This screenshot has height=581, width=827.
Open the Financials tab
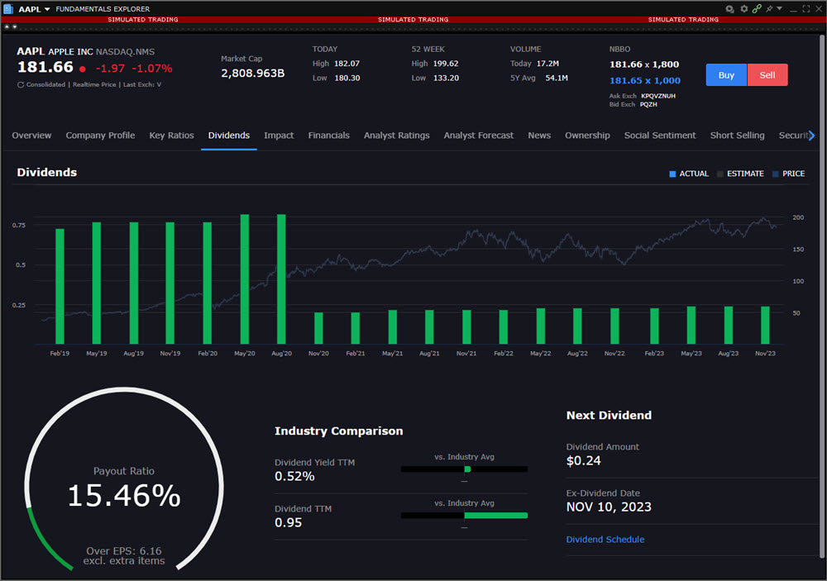tap(328, 136)
